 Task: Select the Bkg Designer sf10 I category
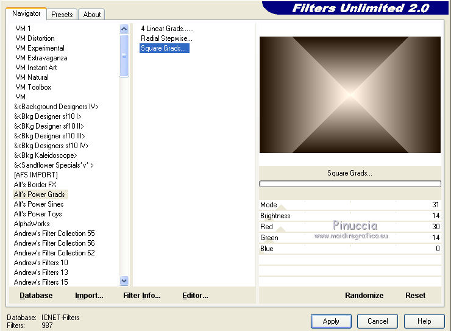[x=48, y=116]
